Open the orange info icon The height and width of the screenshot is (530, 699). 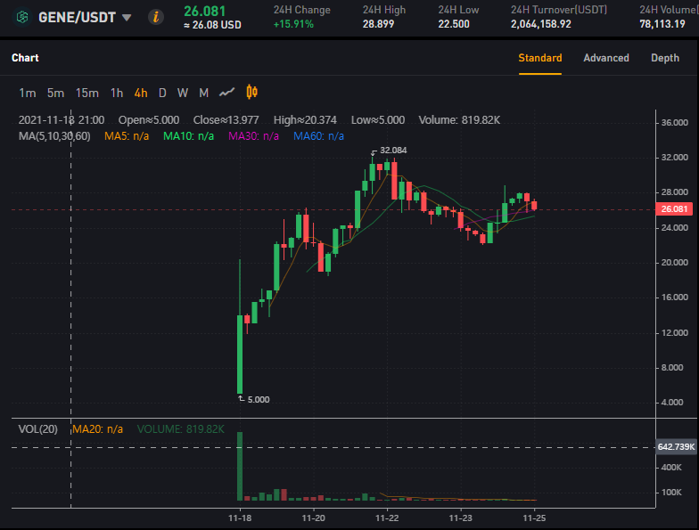click(x=155, y=18)
